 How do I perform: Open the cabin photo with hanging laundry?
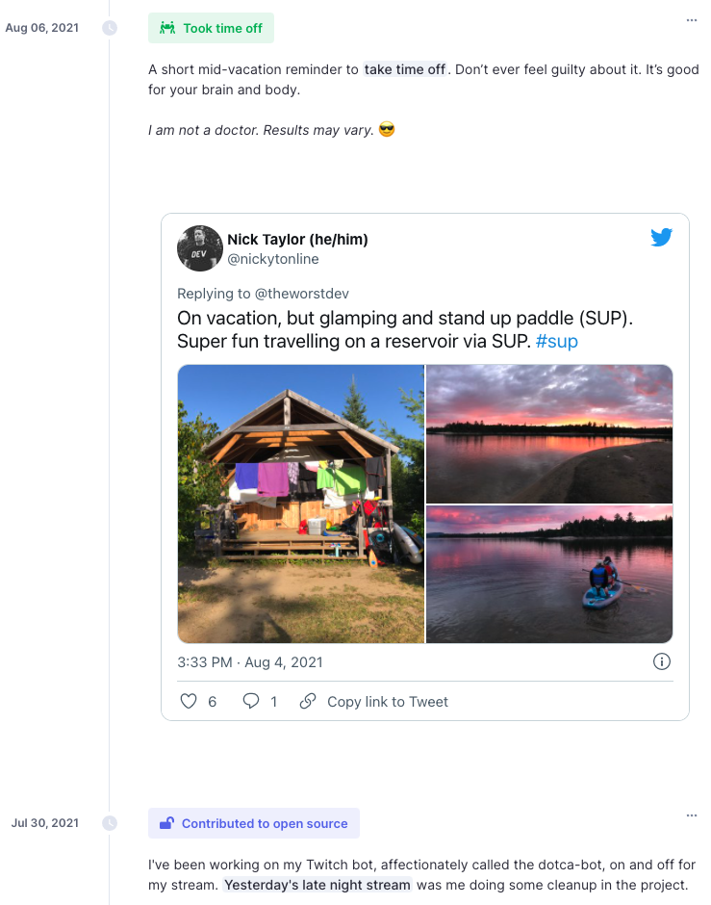pyautogui.click(x=301, y=504)
